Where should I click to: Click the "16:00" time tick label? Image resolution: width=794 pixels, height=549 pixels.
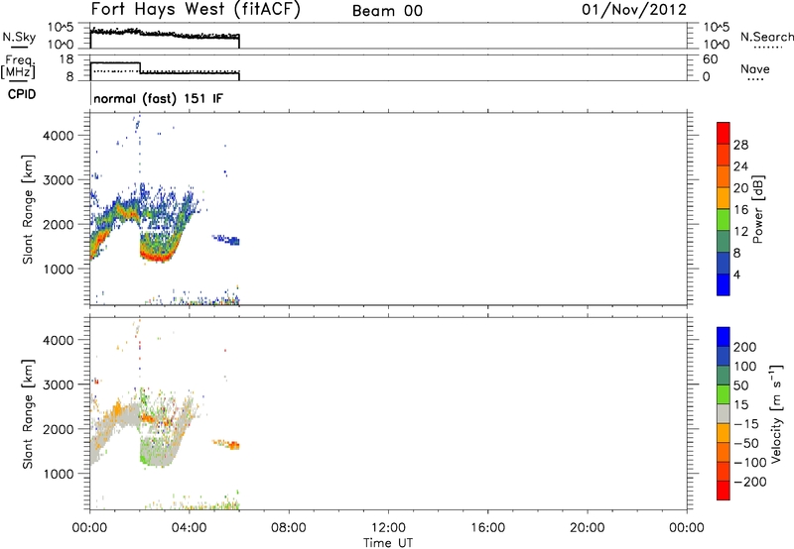(x=487, y=528)
